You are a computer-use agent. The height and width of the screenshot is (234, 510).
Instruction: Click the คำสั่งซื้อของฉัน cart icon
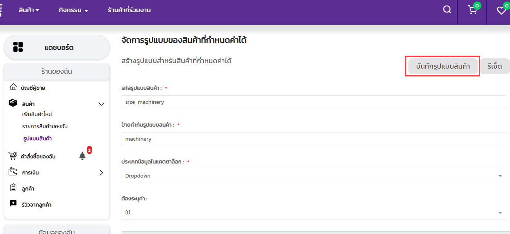13,156
